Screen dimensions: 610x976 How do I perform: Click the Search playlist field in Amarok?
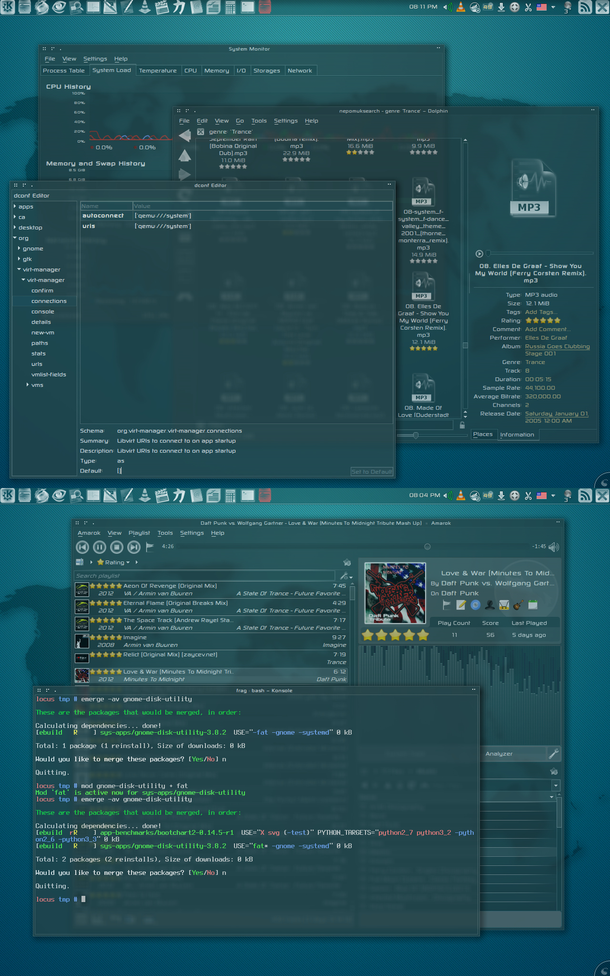pyautogui.click(x=204, y=576)
